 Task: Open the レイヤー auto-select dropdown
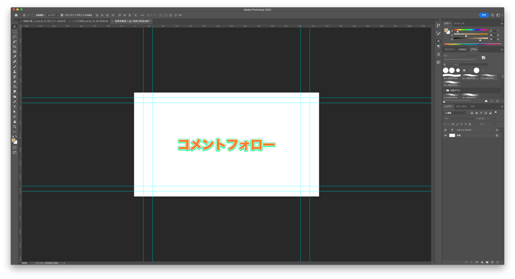(52, 15)
